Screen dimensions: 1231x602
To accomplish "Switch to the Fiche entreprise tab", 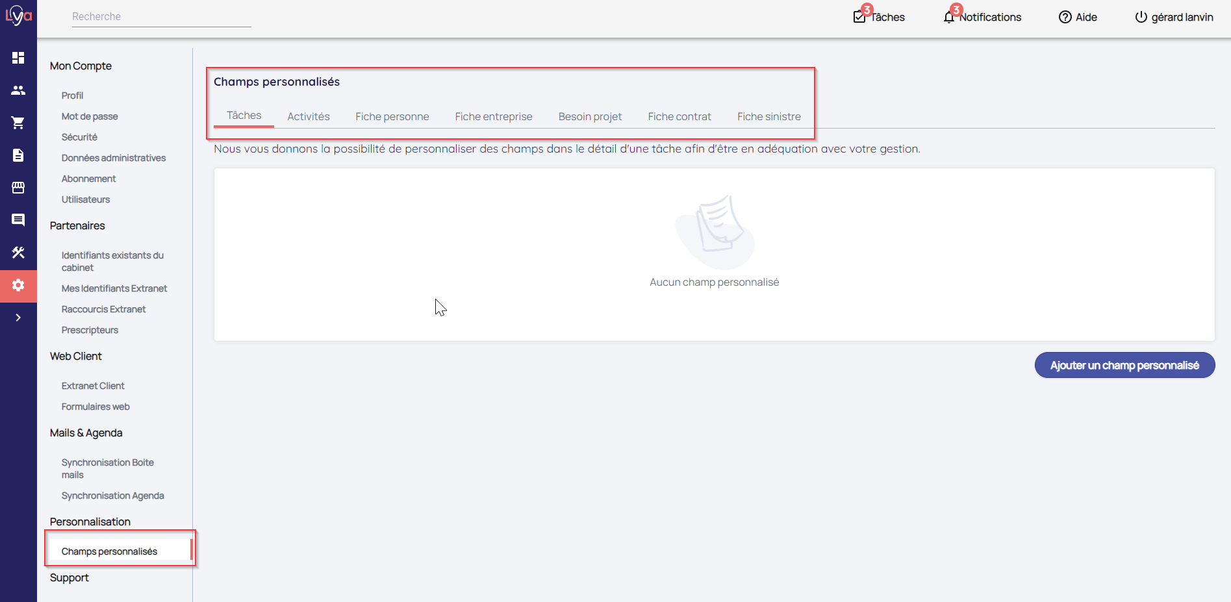I will point(494,116).
